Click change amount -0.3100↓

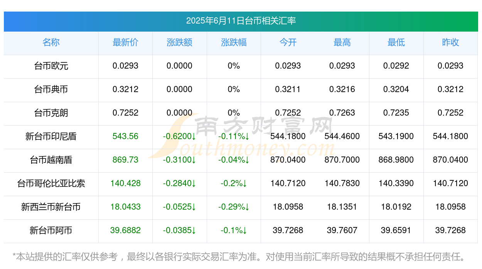(x=179, y=160)
